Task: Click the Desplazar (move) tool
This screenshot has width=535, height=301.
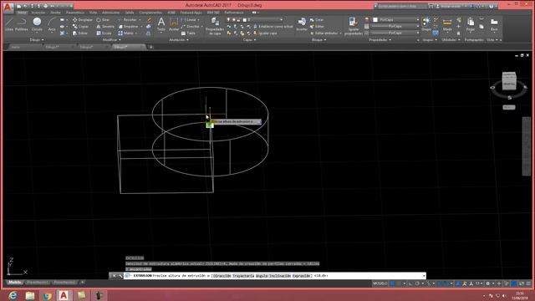Action: [83, 20]
